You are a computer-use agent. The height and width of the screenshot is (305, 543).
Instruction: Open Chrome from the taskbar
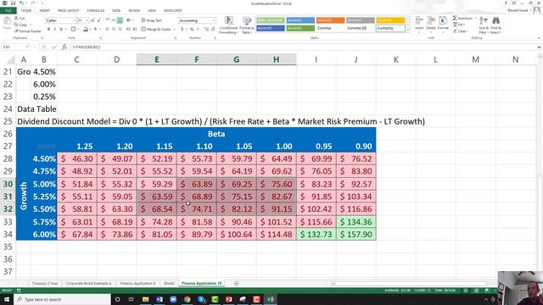click(188, 299)
